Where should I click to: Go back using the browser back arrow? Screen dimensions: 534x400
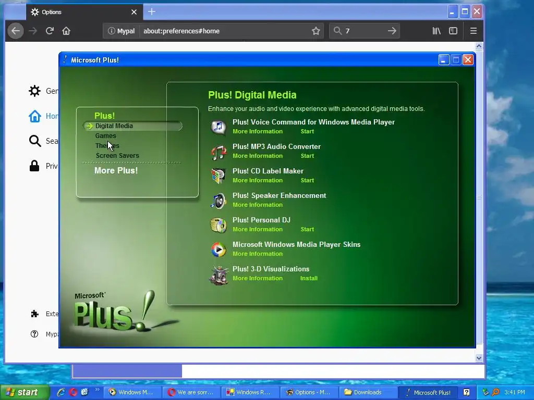(16, 31)
